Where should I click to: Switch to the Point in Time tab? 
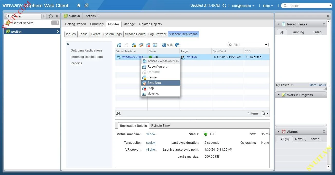[x=160, y=126]
